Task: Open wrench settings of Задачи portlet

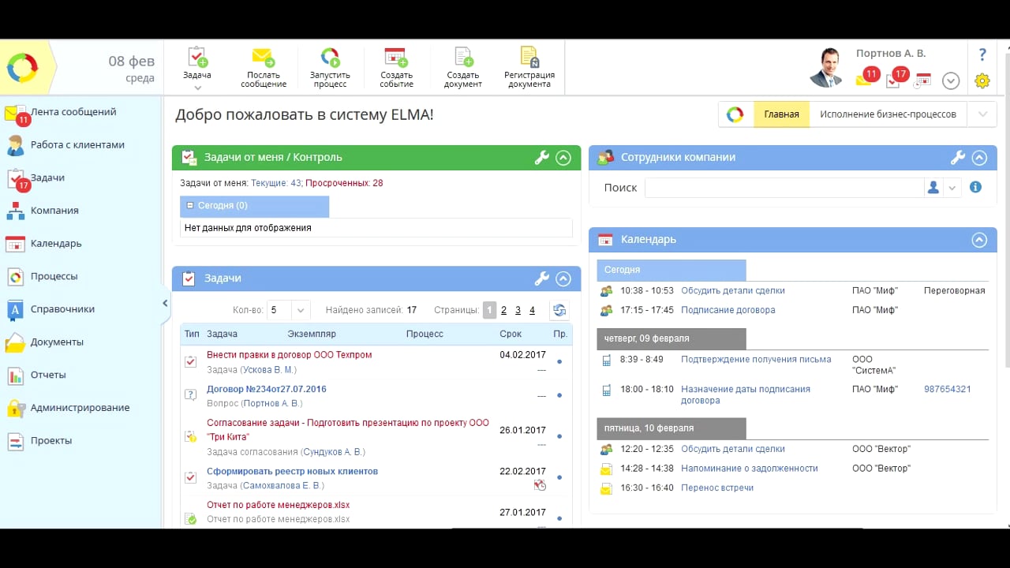Action: [541, 278]
